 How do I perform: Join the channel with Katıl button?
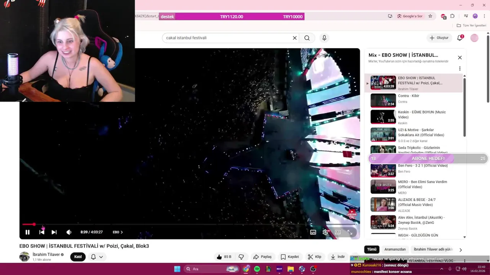tap(78, 257)
